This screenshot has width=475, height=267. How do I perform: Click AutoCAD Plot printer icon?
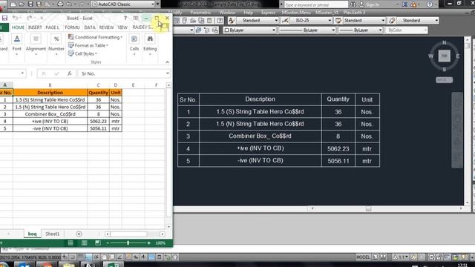click(x=60, y=4)
